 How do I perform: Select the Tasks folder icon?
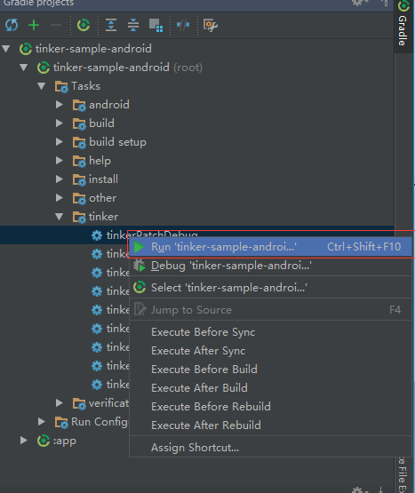61,86
